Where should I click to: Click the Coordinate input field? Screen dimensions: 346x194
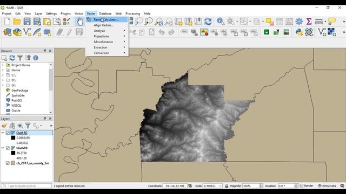(x=175, y=186)
